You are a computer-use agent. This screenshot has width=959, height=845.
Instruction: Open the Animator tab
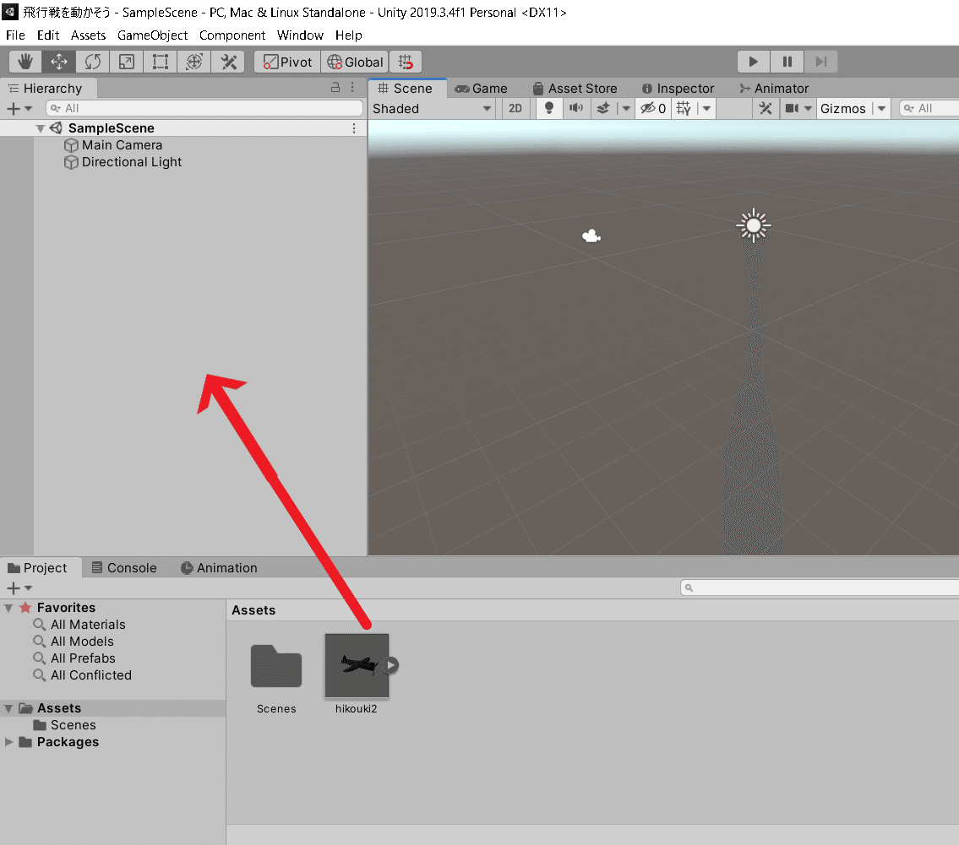774,88
